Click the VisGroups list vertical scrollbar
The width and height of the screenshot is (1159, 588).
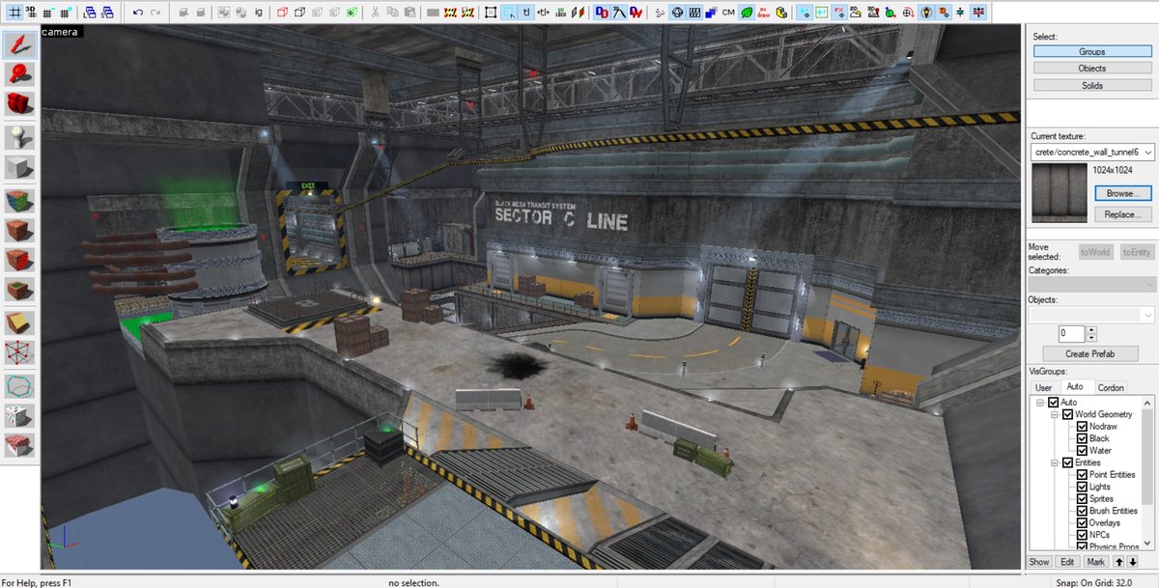click(1147, 473)
